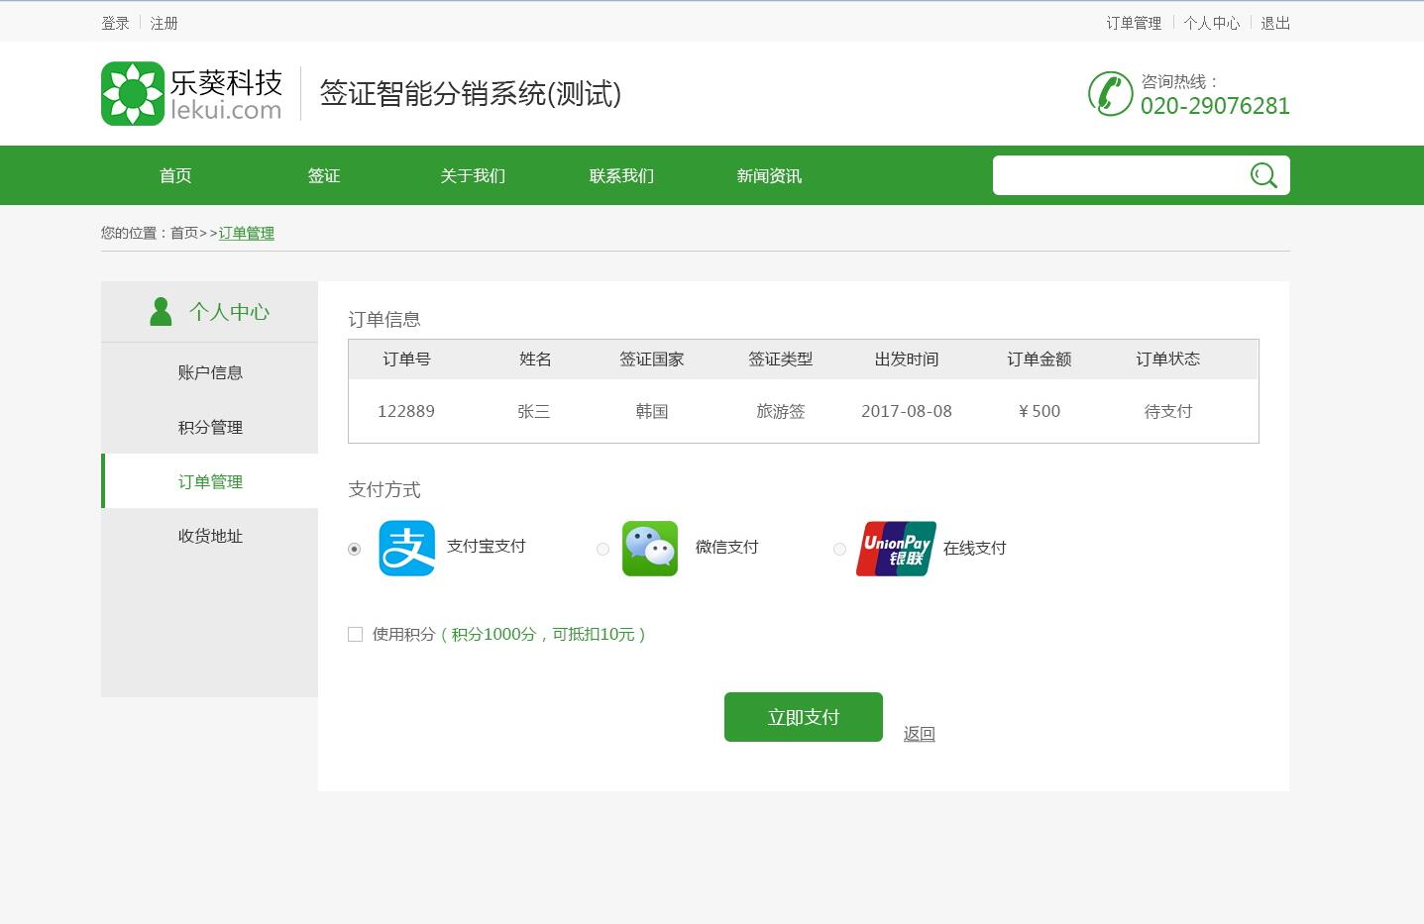Select the 微信支付 radio button

[602, 549]
